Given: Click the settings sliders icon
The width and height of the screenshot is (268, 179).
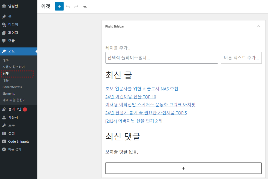Looking at the screenshot, I should [x=4, y=133].
